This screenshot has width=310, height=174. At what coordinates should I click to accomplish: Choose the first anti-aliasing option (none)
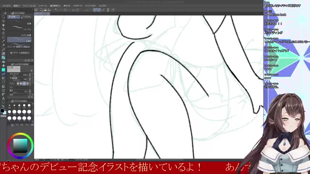[x=18, y=84]
